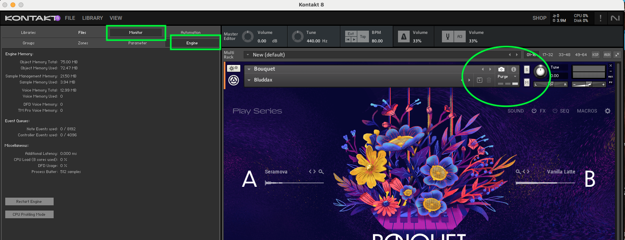Toggle the KSP multi script button
Viewport: 625px width, 240px height.
(595, 54)
